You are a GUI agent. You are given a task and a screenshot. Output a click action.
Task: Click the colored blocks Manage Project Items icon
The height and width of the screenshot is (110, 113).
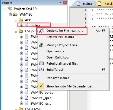[x=41, y=45]
